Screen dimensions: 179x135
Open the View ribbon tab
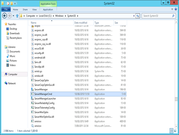tap(34, 9)
